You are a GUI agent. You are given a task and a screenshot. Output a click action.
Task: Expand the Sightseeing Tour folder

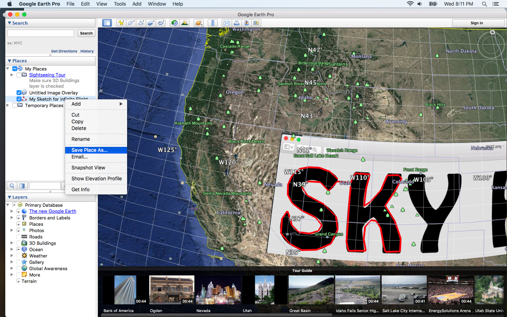12,75
